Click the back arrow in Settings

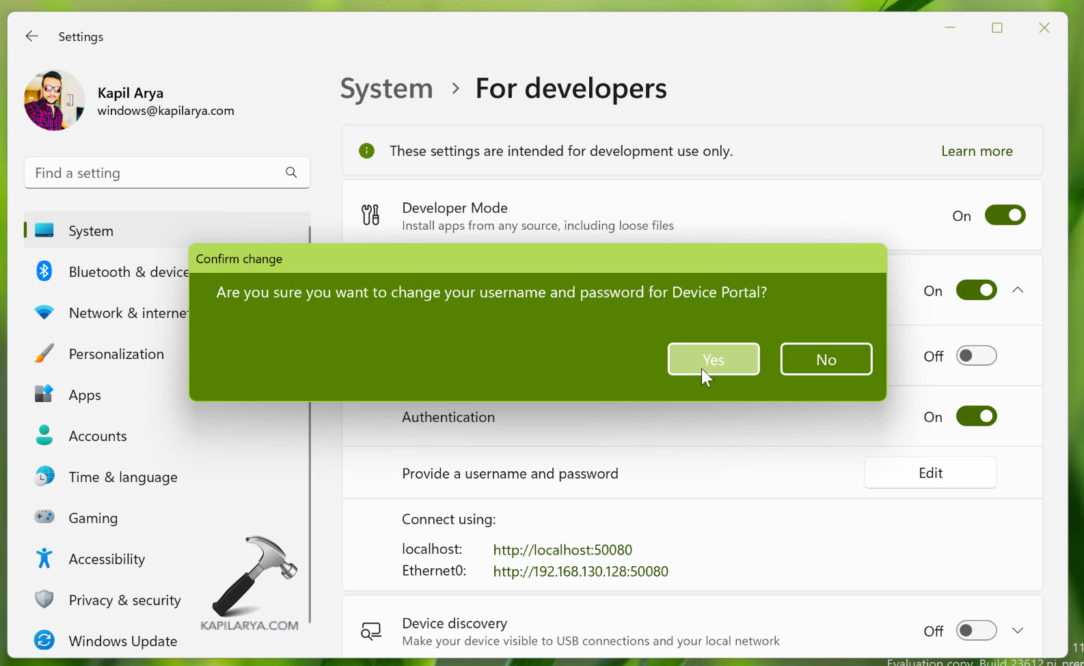[x=31, y=36]
